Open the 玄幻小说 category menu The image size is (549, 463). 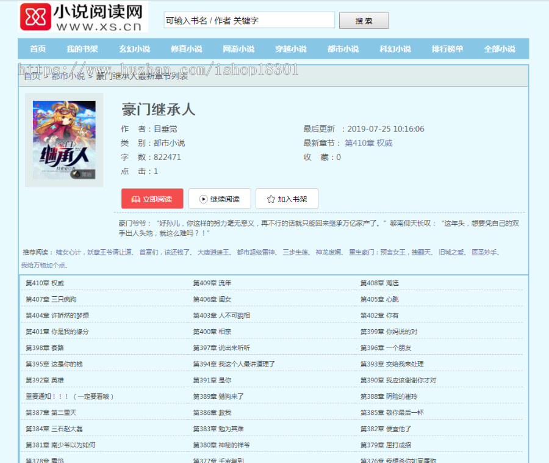[134, 49]
